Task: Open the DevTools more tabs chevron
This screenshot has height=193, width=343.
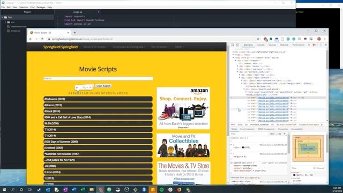Action: 309,45
